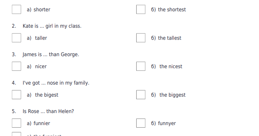Check the 'nicer' option box
This screenshot has width=259, height=136.
(x=16, y=66)
